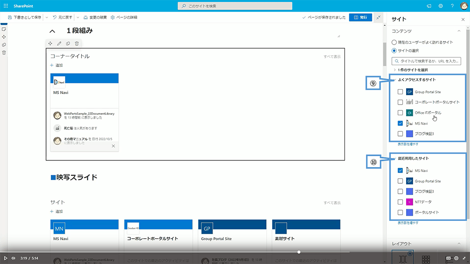
Task: Open the help question mark icon
Action: coord(452,6)
